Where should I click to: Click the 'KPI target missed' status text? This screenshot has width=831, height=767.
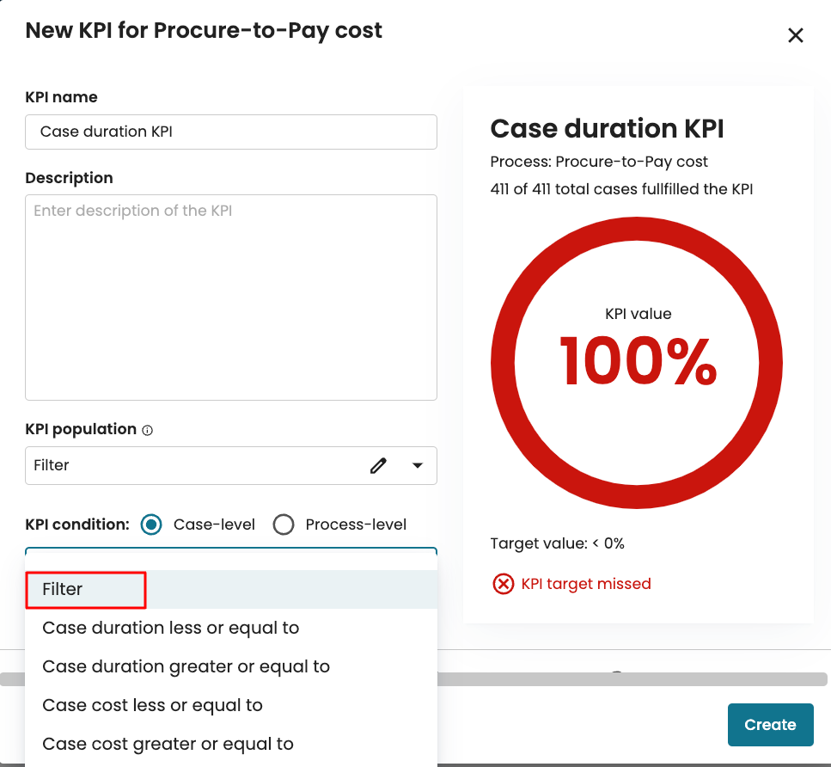point(586,584)
